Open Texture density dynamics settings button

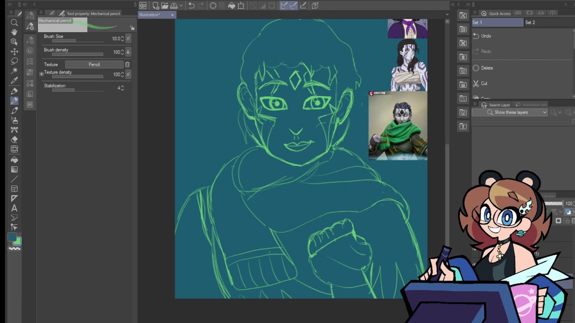point(128,74)
